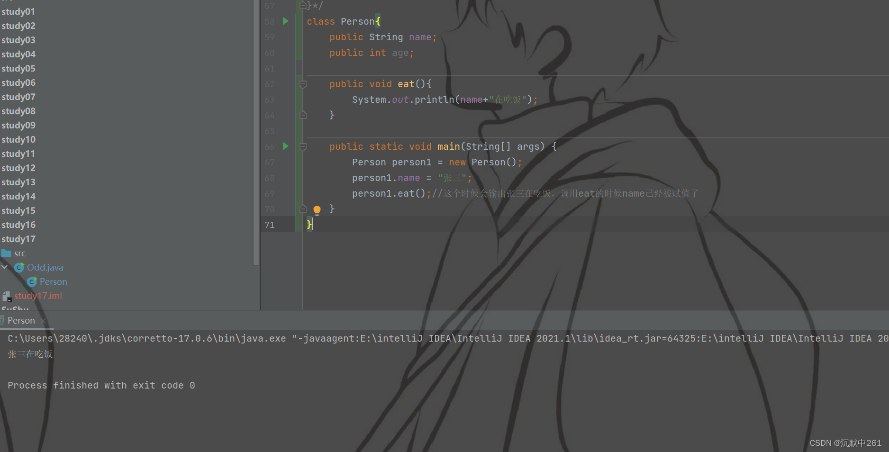Collapse the main method fold marker
The image size is (889, 452).
point(303,147)
